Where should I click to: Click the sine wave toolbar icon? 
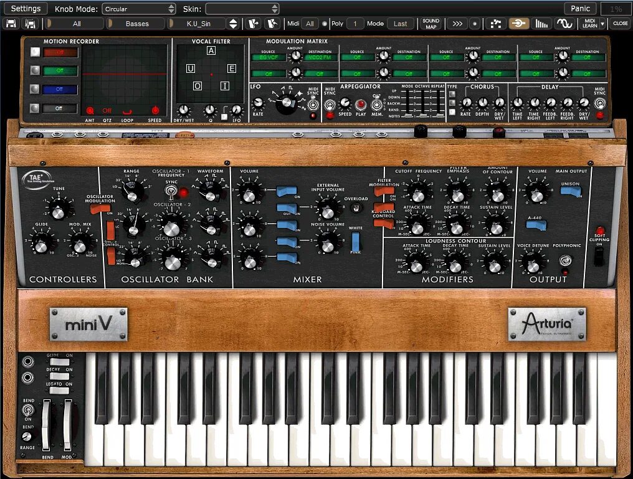(x=564, y=24)
